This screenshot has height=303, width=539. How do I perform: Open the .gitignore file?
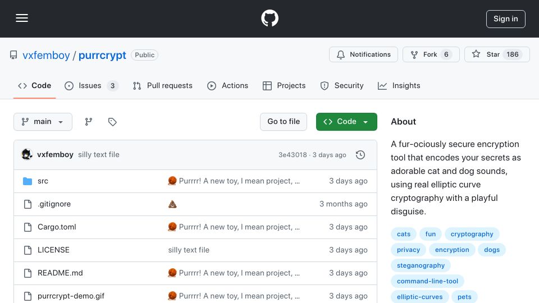coord(54,204)
